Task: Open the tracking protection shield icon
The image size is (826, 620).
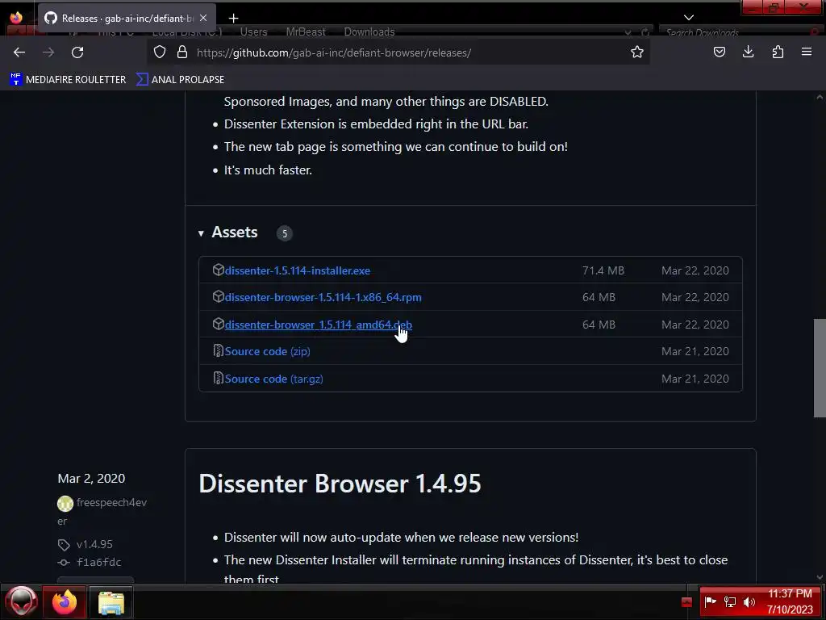Action: point(160,52)
